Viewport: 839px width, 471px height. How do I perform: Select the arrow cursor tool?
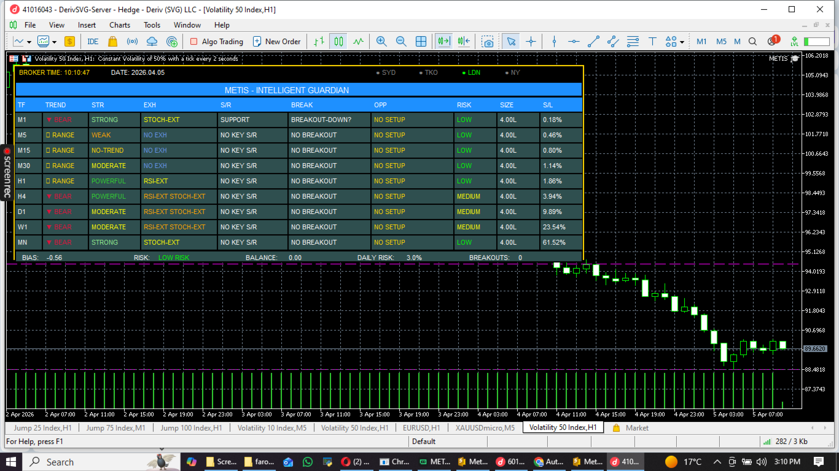pos(511,42)
